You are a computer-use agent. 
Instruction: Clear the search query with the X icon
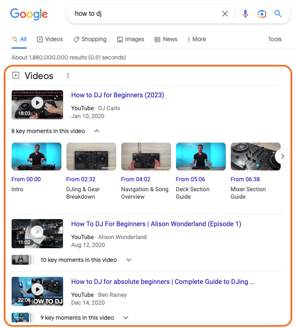(x=225, y=14)
